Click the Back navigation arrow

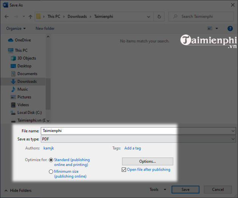click(6, 17)
